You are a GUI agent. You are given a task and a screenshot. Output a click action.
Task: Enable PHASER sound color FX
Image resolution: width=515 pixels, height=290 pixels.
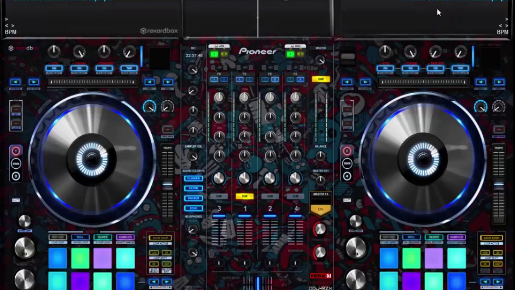click(x=194, y=198)
